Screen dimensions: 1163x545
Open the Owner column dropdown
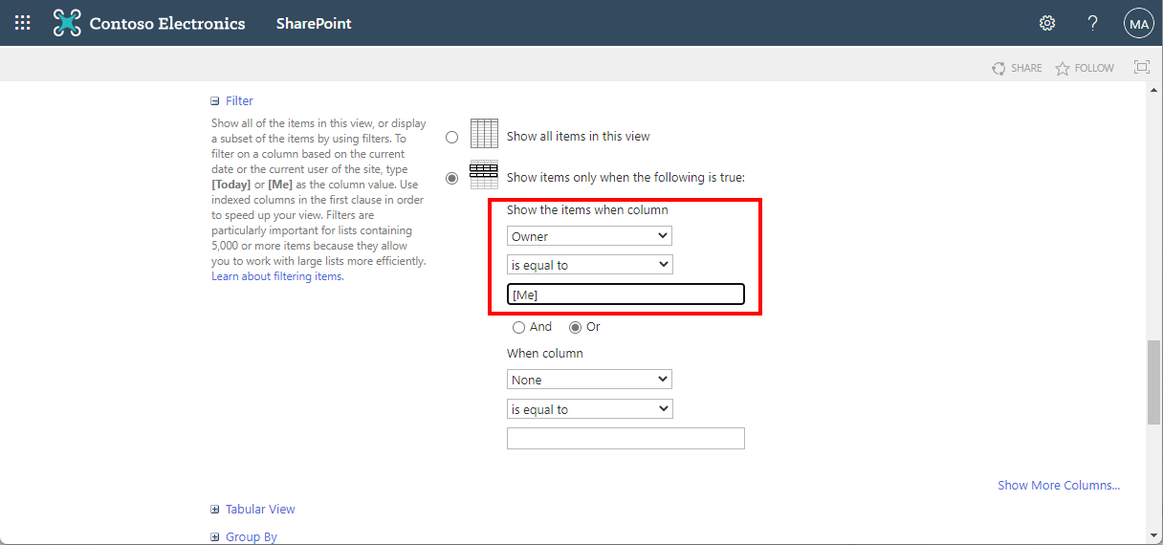pyautogui.click(x=589, y=236)
